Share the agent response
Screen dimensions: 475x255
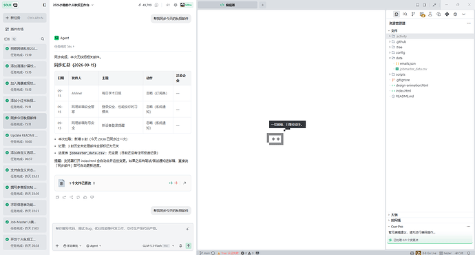point(71,197)
